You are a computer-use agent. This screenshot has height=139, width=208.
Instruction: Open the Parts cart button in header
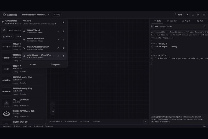pos(179,15)
